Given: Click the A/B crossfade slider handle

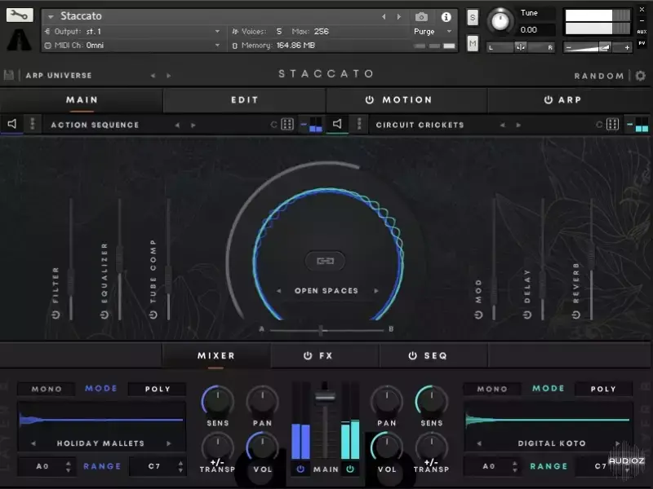Looking at the screenshot, I should tap(321, 330).
